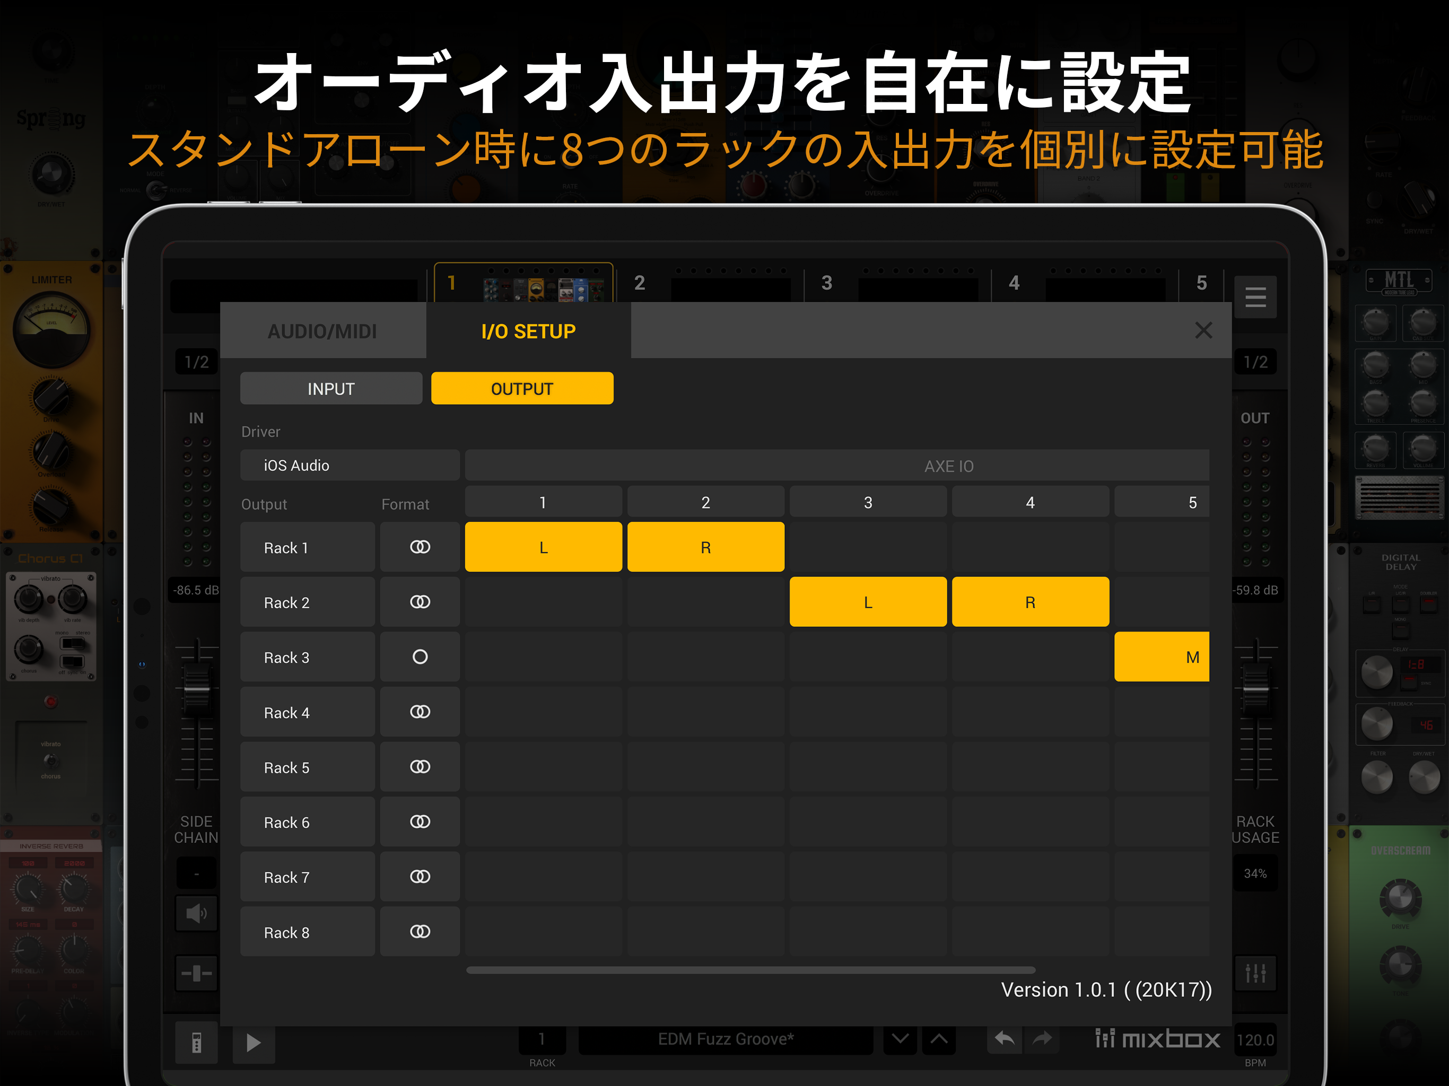The width and height of the screenshot is (1449, 1086).
Task: Click the Rack 1 L output cell
Action: coord(543,547)
